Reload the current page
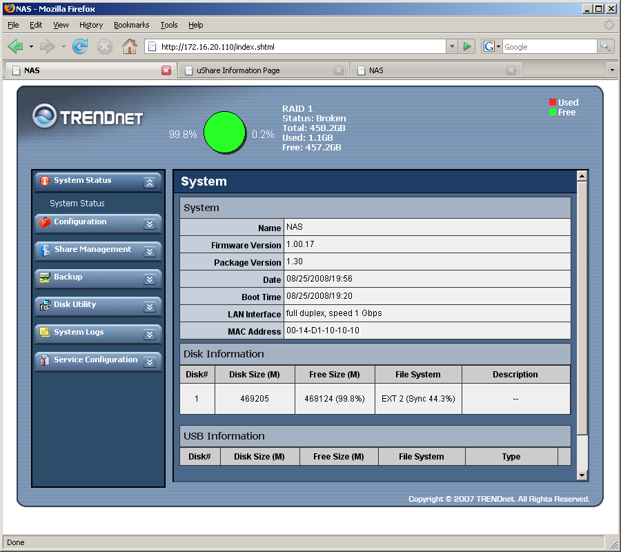 (80, 47)
